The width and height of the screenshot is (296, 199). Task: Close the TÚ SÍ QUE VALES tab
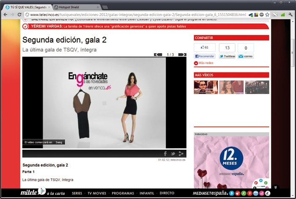(x=49, y=7)
